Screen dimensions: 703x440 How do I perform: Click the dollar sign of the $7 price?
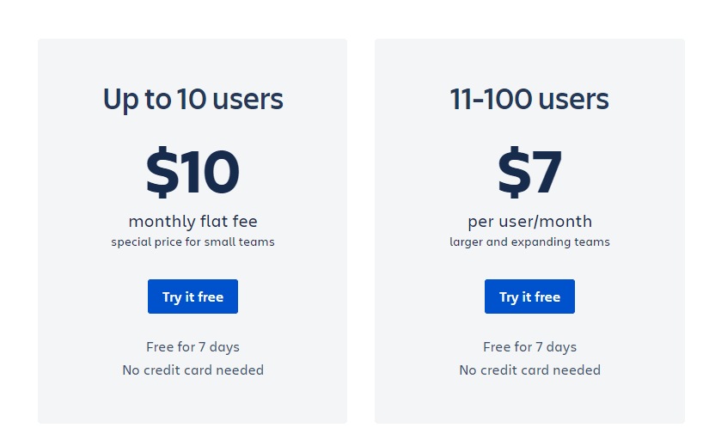point(514,172)
